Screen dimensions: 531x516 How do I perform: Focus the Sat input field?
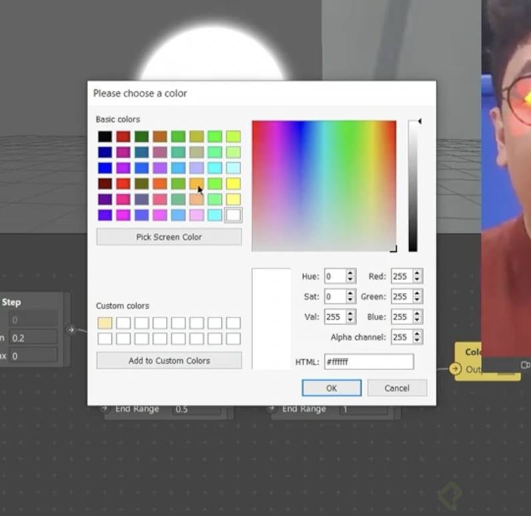(x=335, y=297)
